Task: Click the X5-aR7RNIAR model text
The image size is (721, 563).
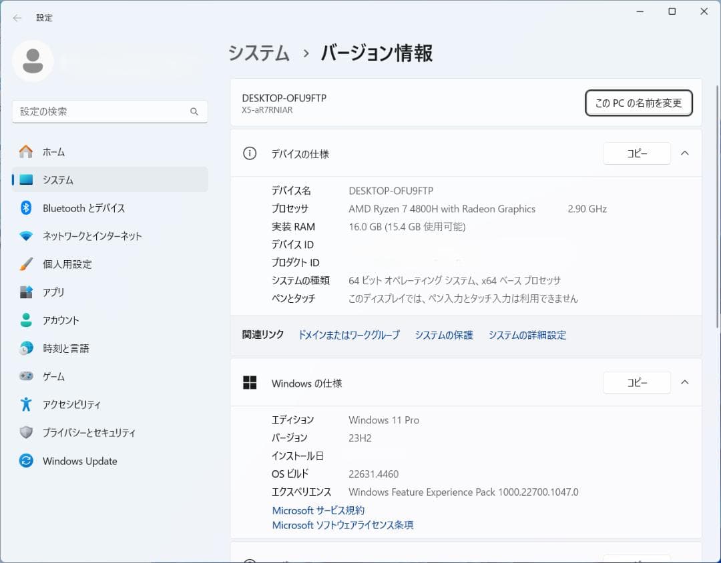Action: point(267,110)
